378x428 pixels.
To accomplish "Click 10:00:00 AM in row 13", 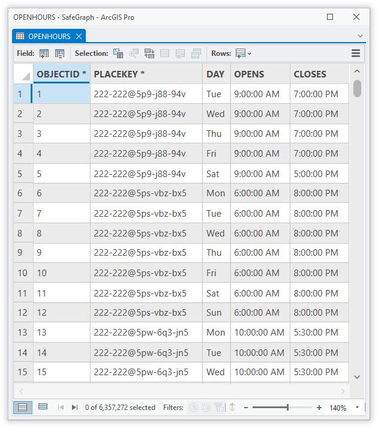I will point(259,332).
